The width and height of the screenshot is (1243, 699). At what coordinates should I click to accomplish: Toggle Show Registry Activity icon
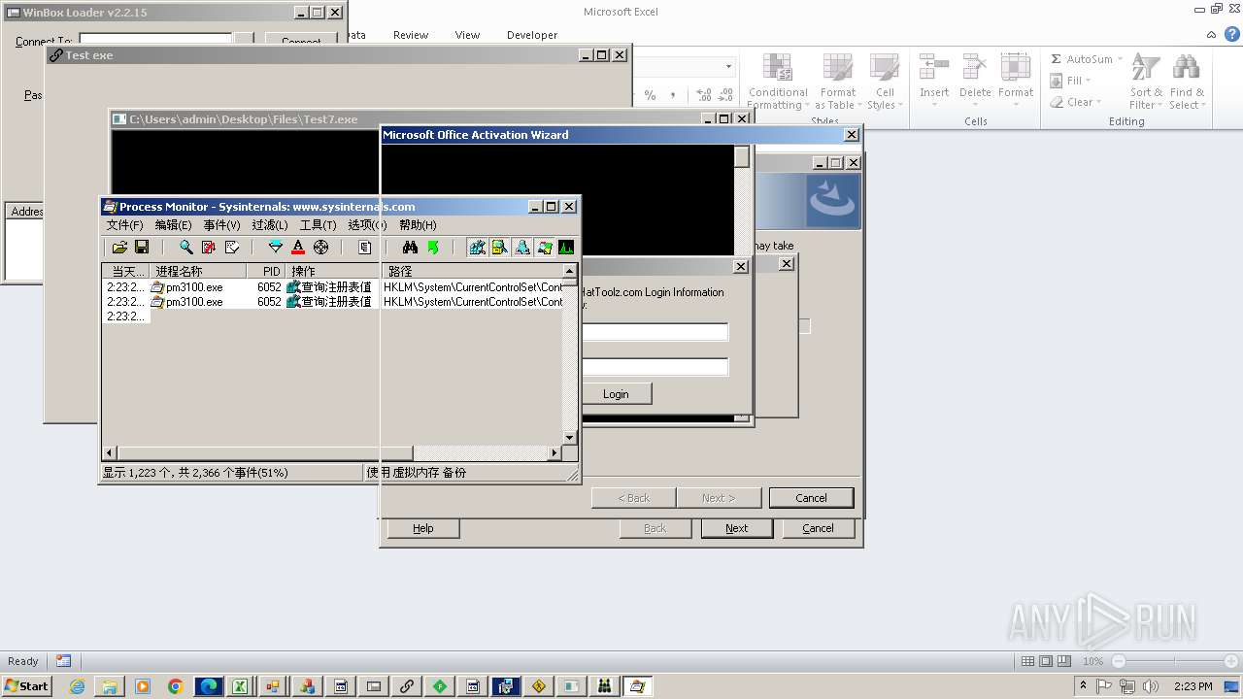(x=477, y=248)
